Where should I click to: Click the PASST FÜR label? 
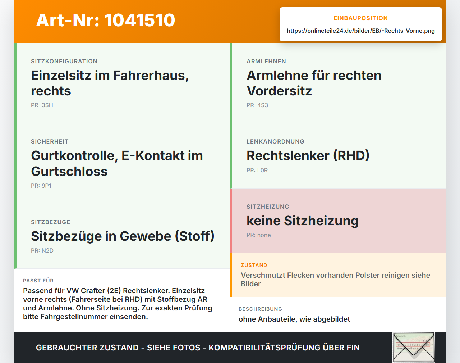tap(38, 281)
